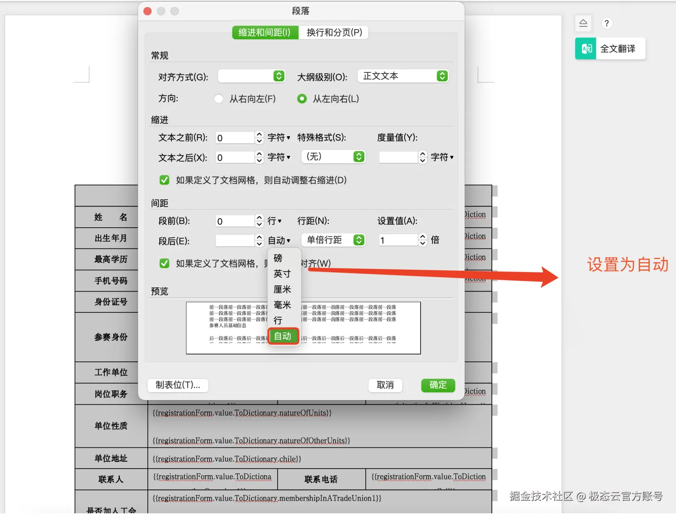Click the 联系电话 cell in document table

321,480
